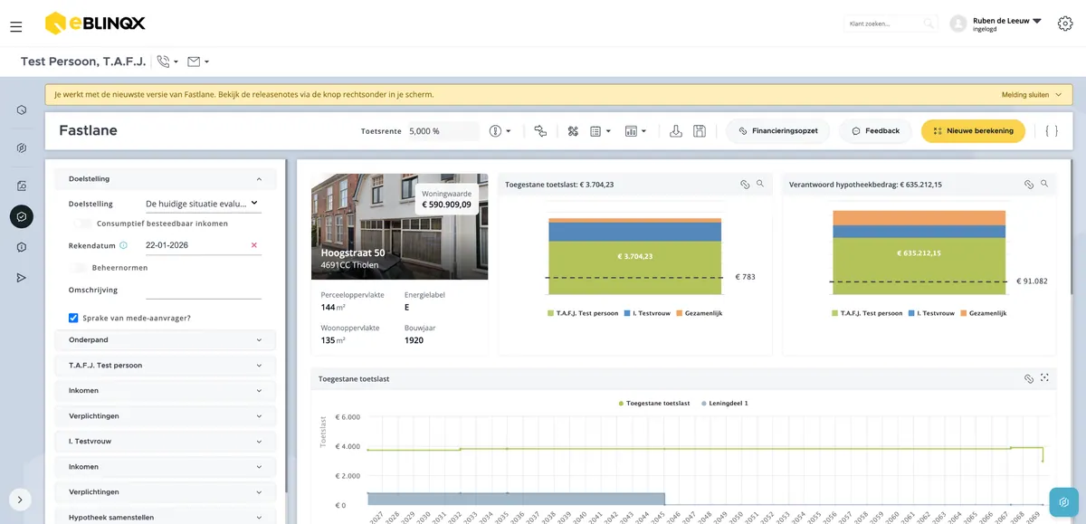Click the play arrow icon in left sidebar
The image size is (1086, 524).
(22, 278)
